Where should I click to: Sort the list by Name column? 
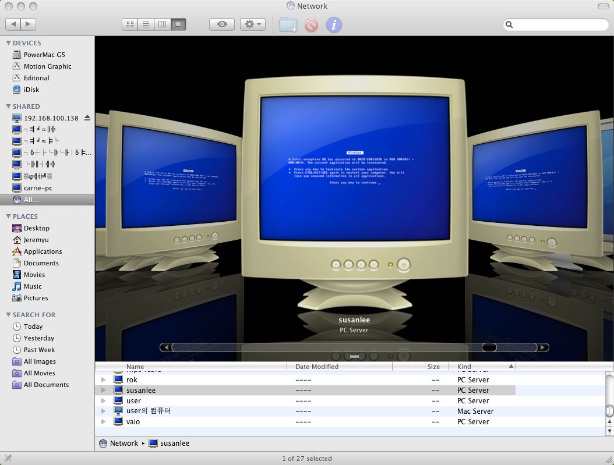[191, 367]
